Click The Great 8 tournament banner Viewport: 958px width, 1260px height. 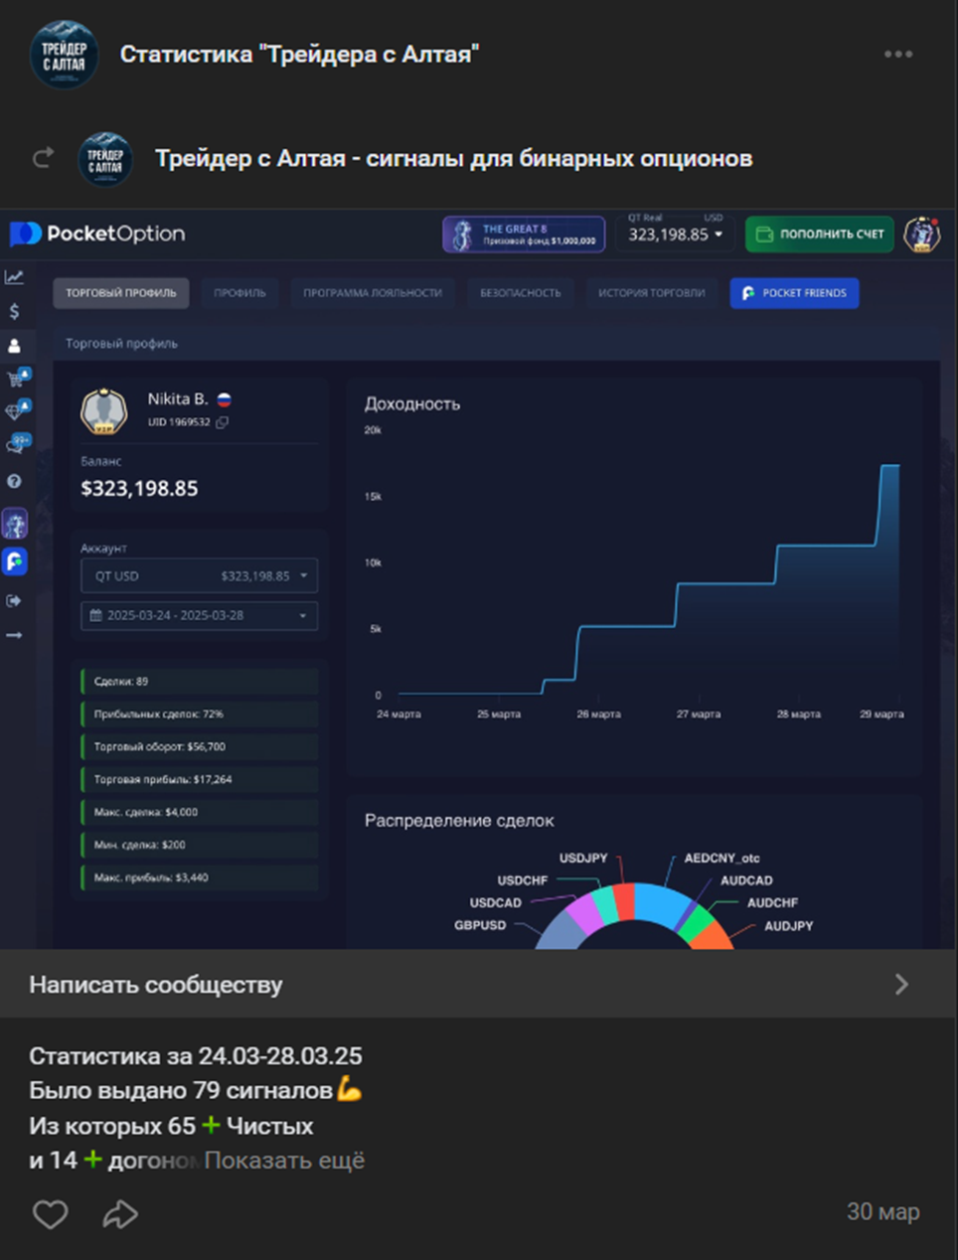pyautogui.click(x=523, y=235)
